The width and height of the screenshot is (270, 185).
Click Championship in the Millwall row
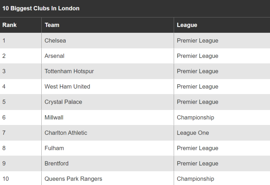click(x=195, y=117)
